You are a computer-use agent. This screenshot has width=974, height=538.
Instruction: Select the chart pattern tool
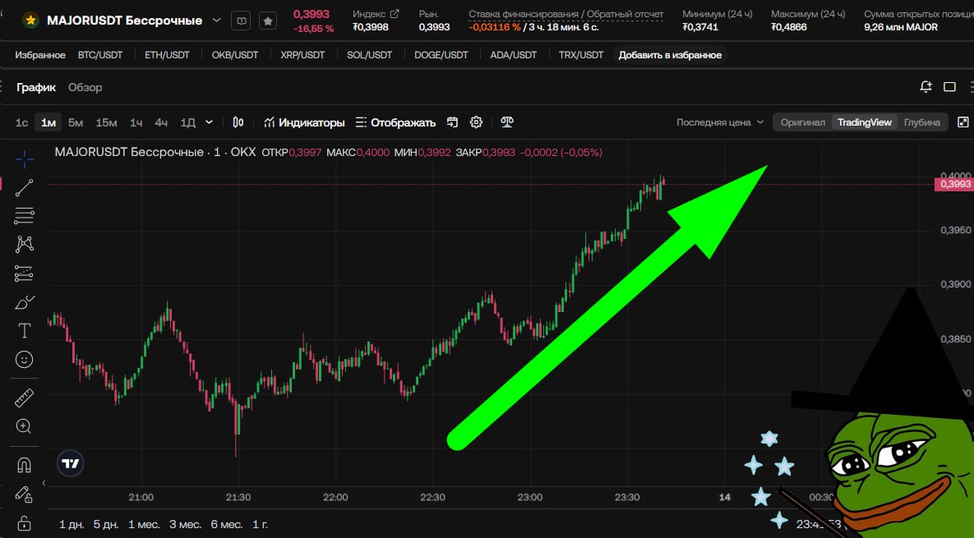[x=24, y=244]
